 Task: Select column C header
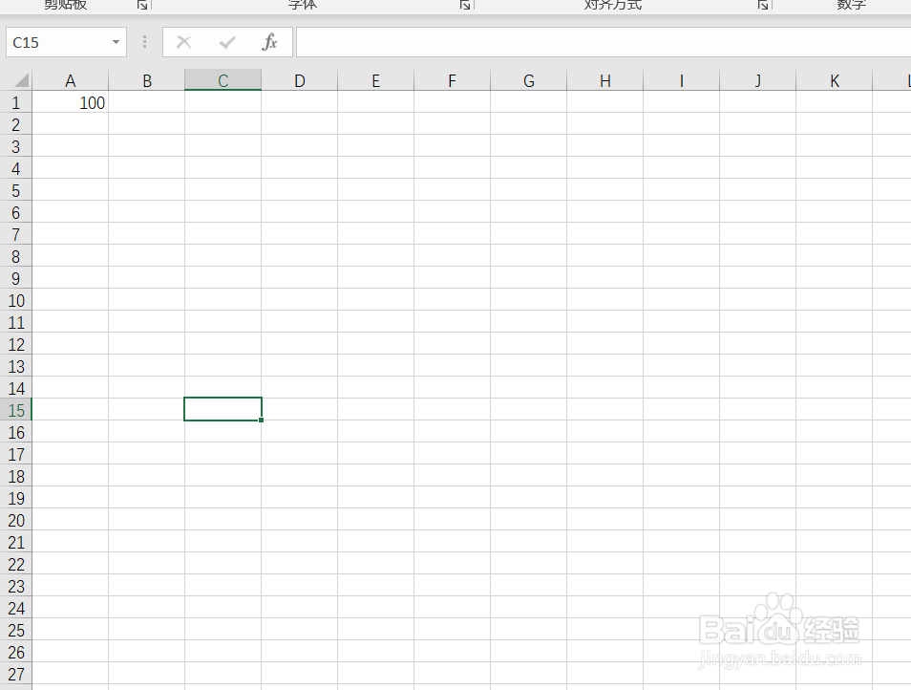(223, 80)
